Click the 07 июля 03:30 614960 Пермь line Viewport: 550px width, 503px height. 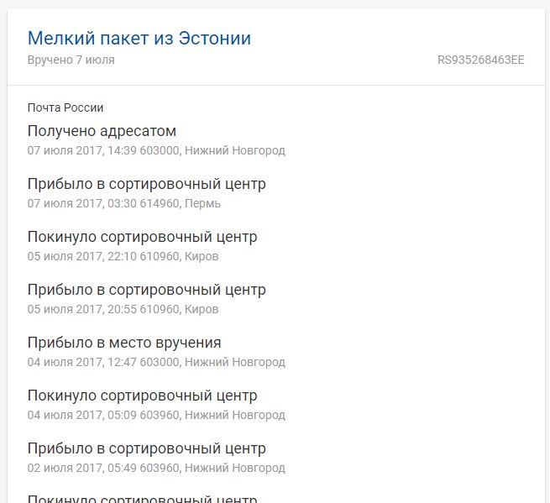point(124,203)
